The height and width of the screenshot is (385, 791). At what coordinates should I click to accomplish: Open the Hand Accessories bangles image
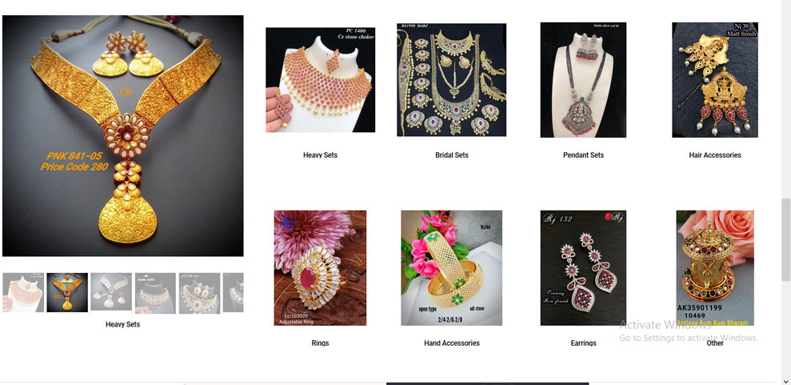coord(452,268)
